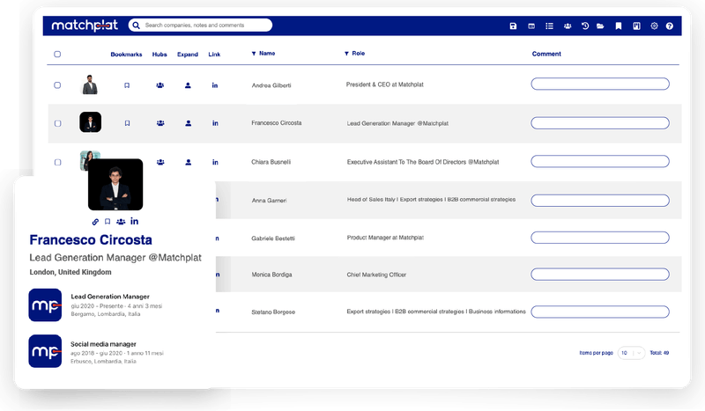Open Andrea Gilberti's LinkedIn link
The width and height of the screenshot is (705, 411).
[x=215, y=85]
